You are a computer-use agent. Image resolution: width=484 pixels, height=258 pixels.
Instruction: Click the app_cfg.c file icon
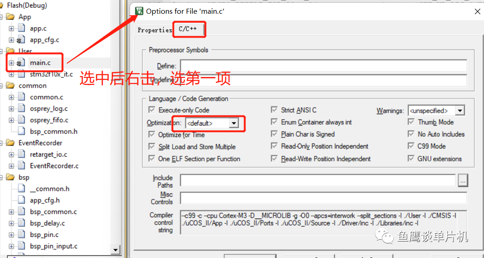point(21,40)
